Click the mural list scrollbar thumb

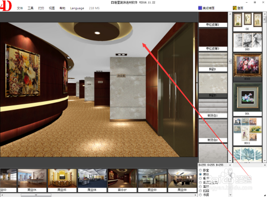(265, 19)
